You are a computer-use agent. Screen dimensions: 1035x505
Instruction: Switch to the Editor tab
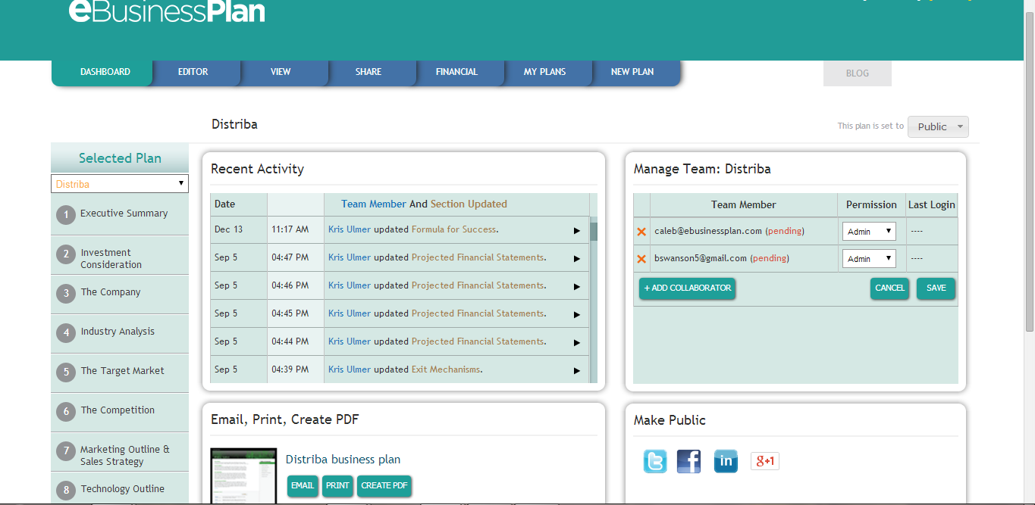(193, 72)
